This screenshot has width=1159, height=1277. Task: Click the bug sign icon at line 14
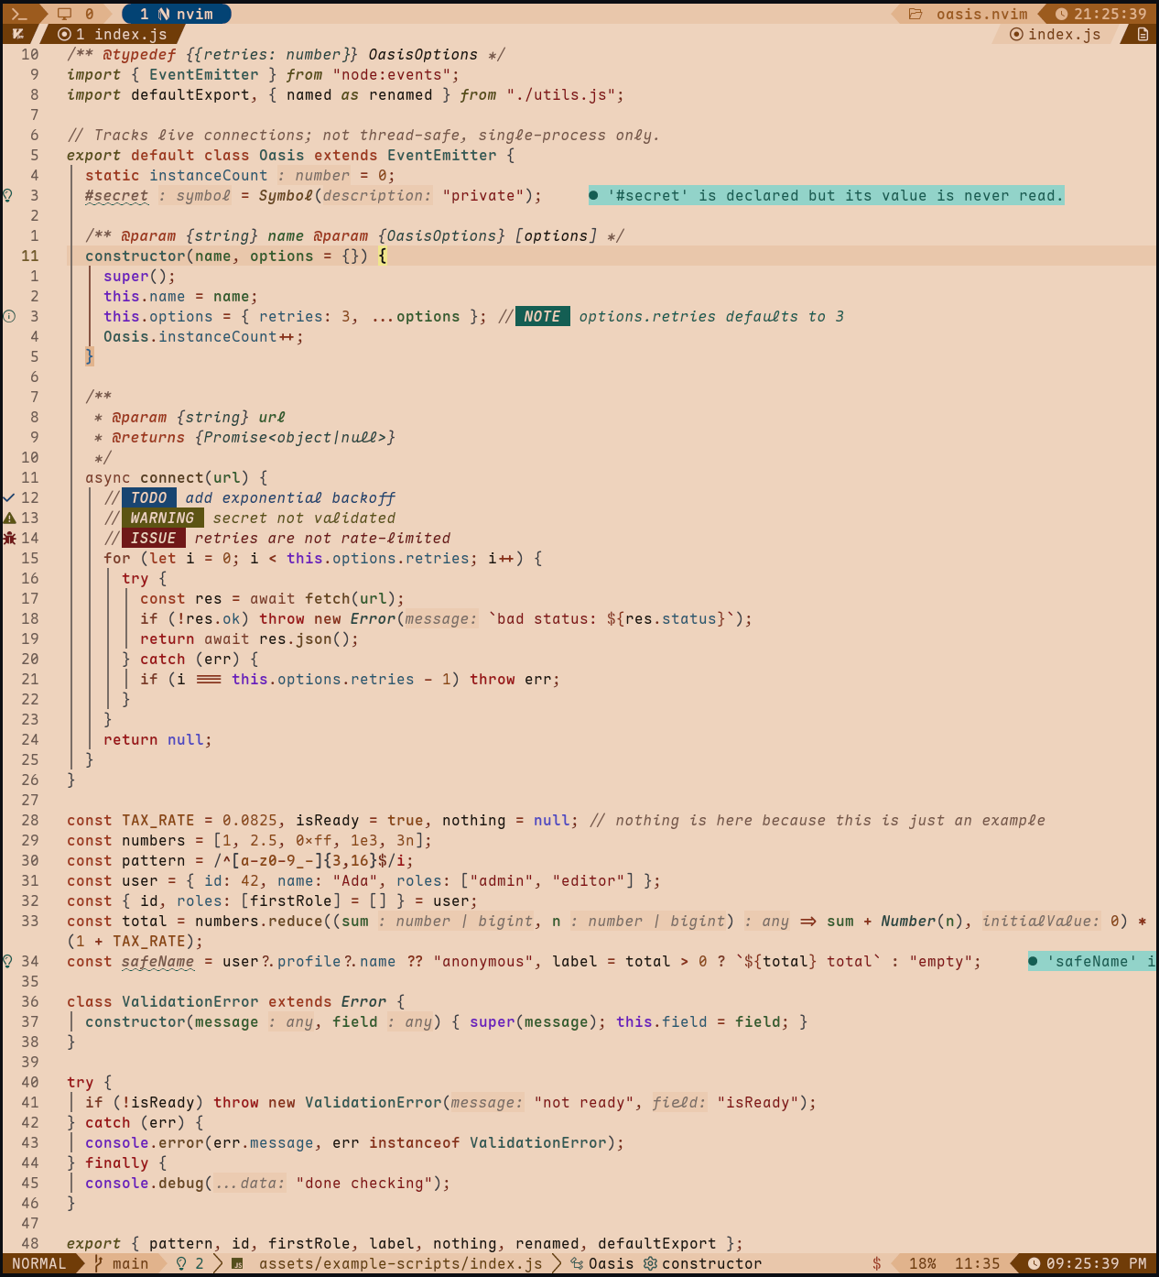click(x=9, y=538)
